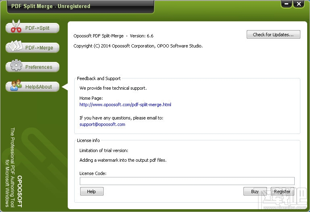Viewport: 310px width, 212px height.
Task: Click 'Adding a watermark into the output pdf files.'
Action: point(123,160)
